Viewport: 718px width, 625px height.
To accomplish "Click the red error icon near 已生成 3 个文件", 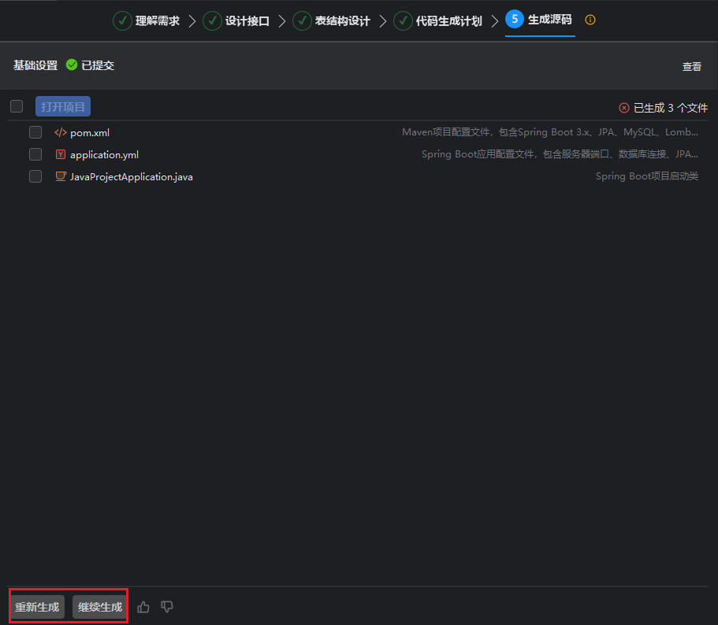I will [x=624, y=108].
